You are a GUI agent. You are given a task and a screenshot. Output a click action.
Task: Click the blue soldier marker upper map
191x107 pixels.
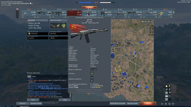coord(134,53)
